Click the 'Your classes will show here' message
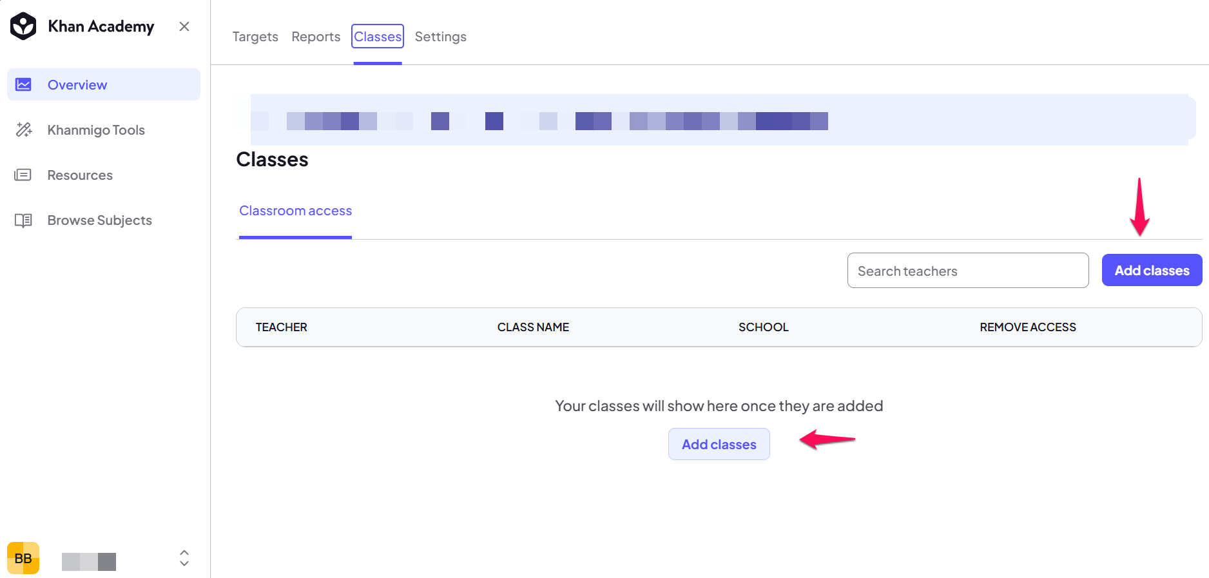Viewport: 1209px width, 578px height. [x=719, y=406]
